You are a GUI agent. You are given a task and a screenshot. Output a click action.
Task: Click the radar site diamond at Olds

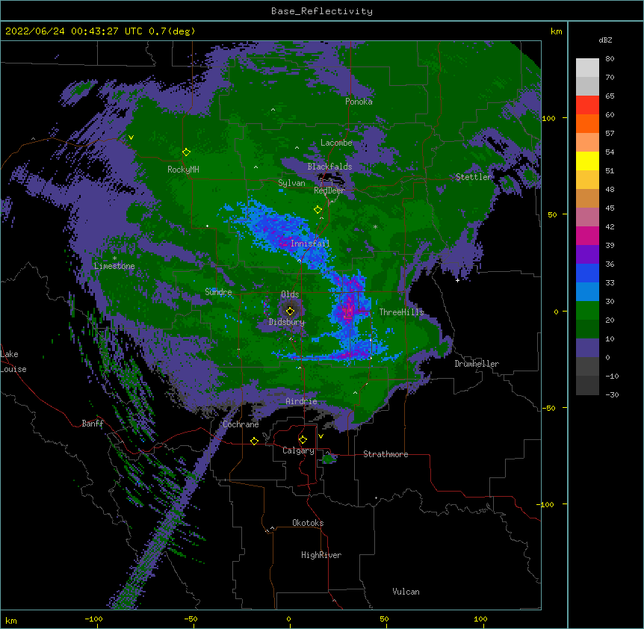click(290, 311)
